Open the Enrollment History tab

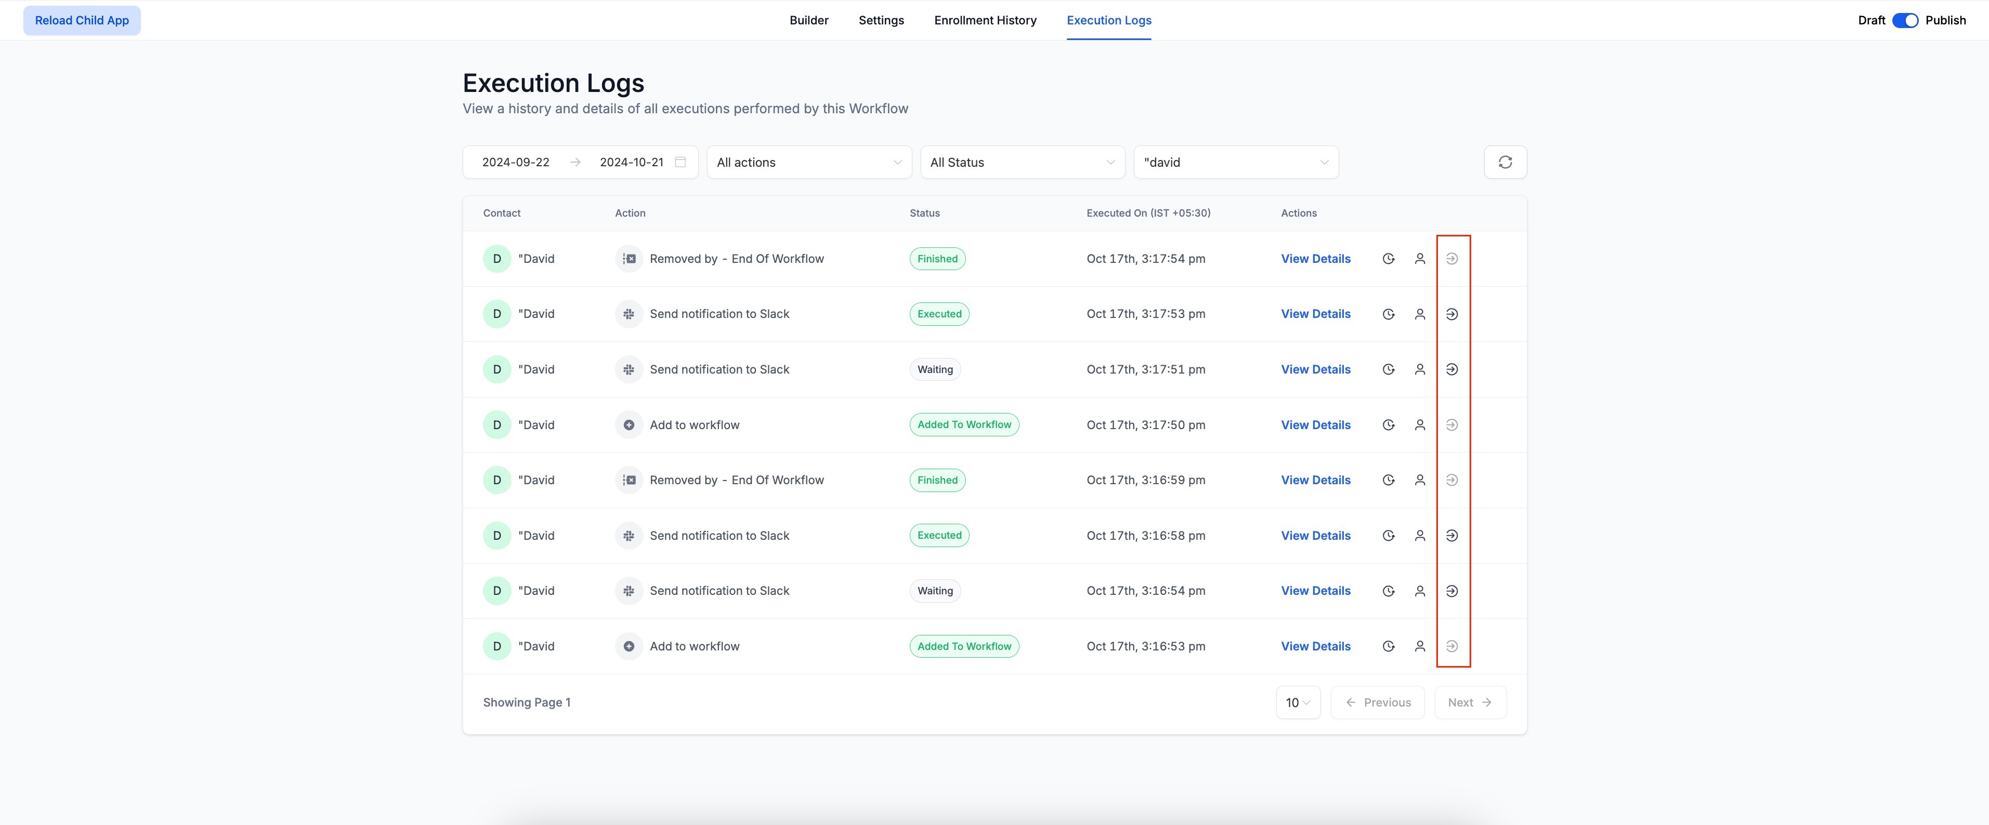[x=985, y=20]
